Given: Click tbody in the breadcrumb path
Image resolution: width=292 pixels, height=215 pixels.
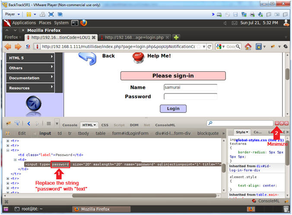Looking at the screenshot, I should pyautogui.click(x=83, y=133).
